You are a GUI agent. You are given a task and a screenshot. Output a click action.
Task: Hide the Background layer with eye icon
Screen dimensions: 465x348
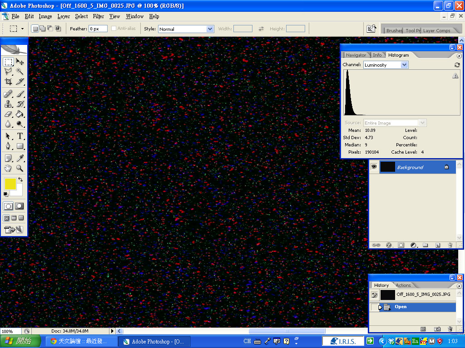[x=374, y=167]
